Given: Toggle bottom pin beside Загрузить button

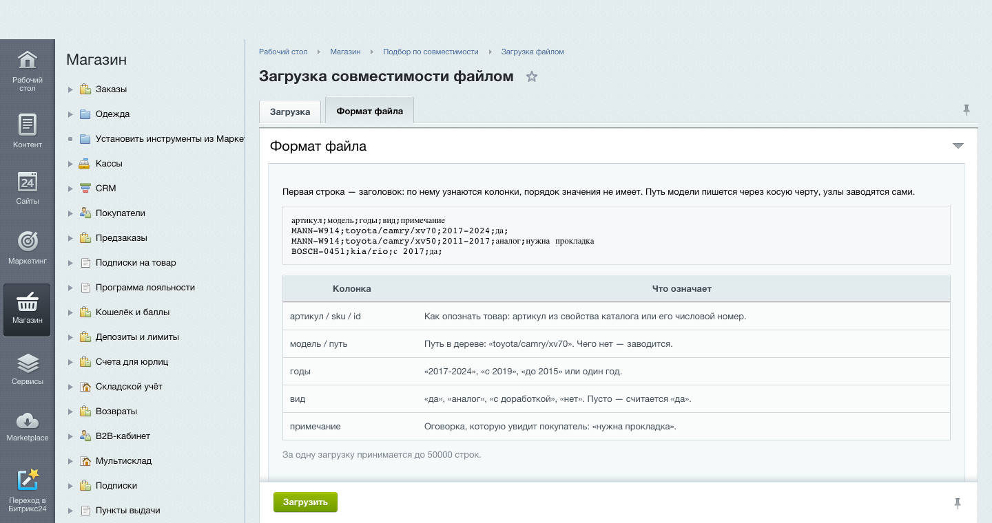Looking at the screenshot, I should click(x=958, y=503).
